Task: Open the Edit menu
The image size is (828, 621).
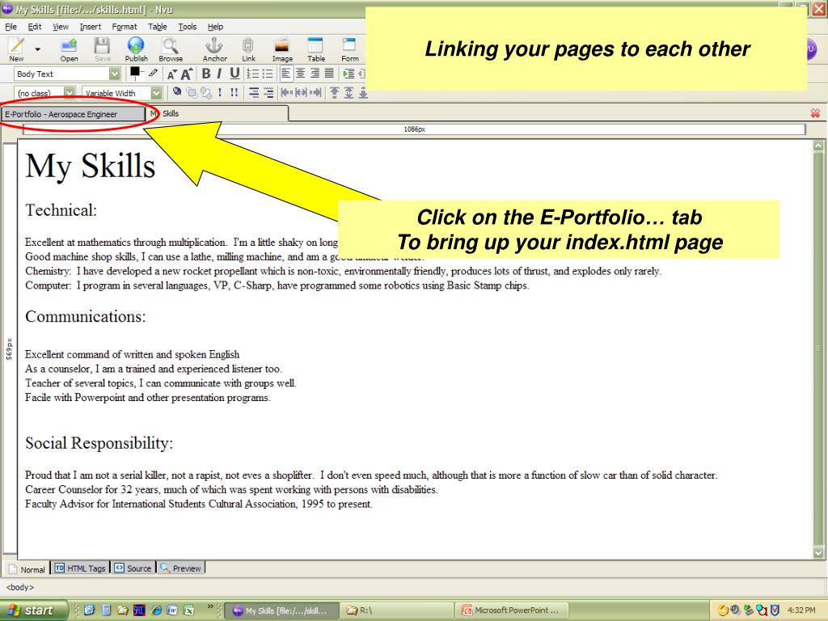Action: pyautogui.click(x=34, y=27)
